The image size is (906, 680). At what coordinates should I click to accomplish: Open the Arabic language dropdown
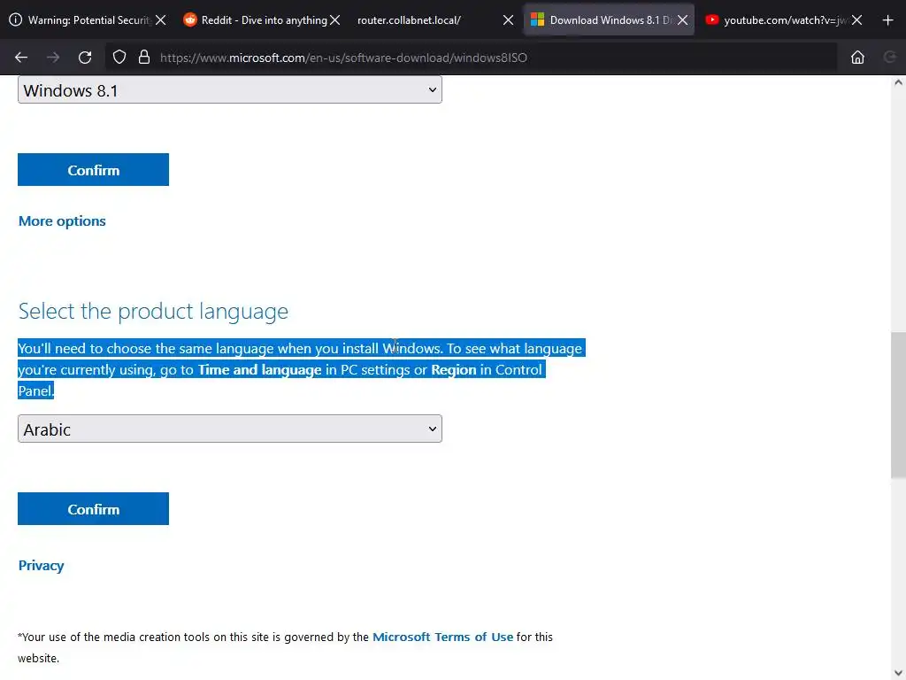coord(230,429)
